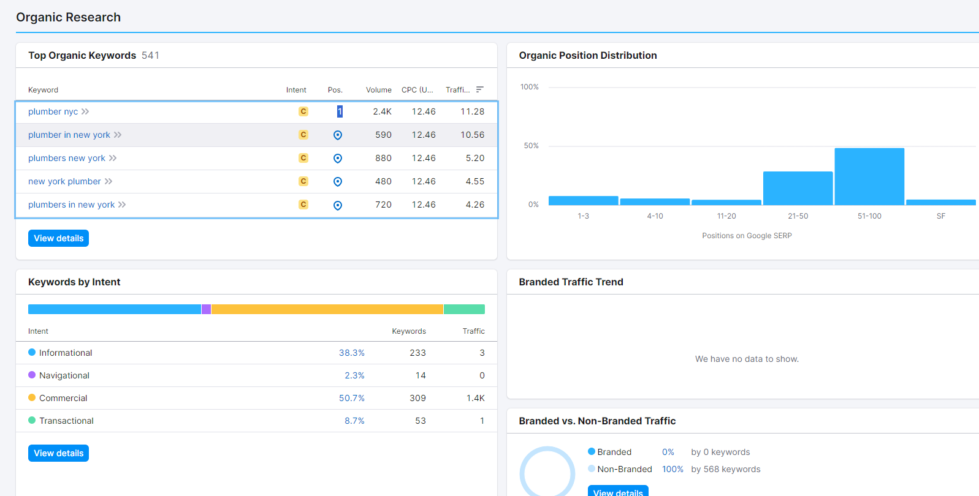Click View details under Branded vs. Non-Branded Traffic
The width and height of the screenshot is (979, 496).
point(618,490)
